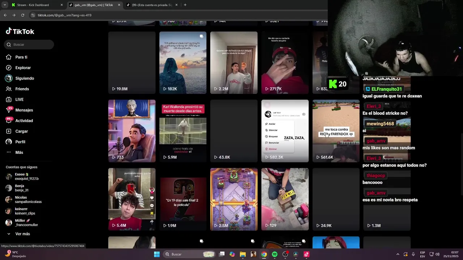Open the red beanie video with 271.7K views
The height and width of the screenshot is (260, 463).
[x=285, y=63]
